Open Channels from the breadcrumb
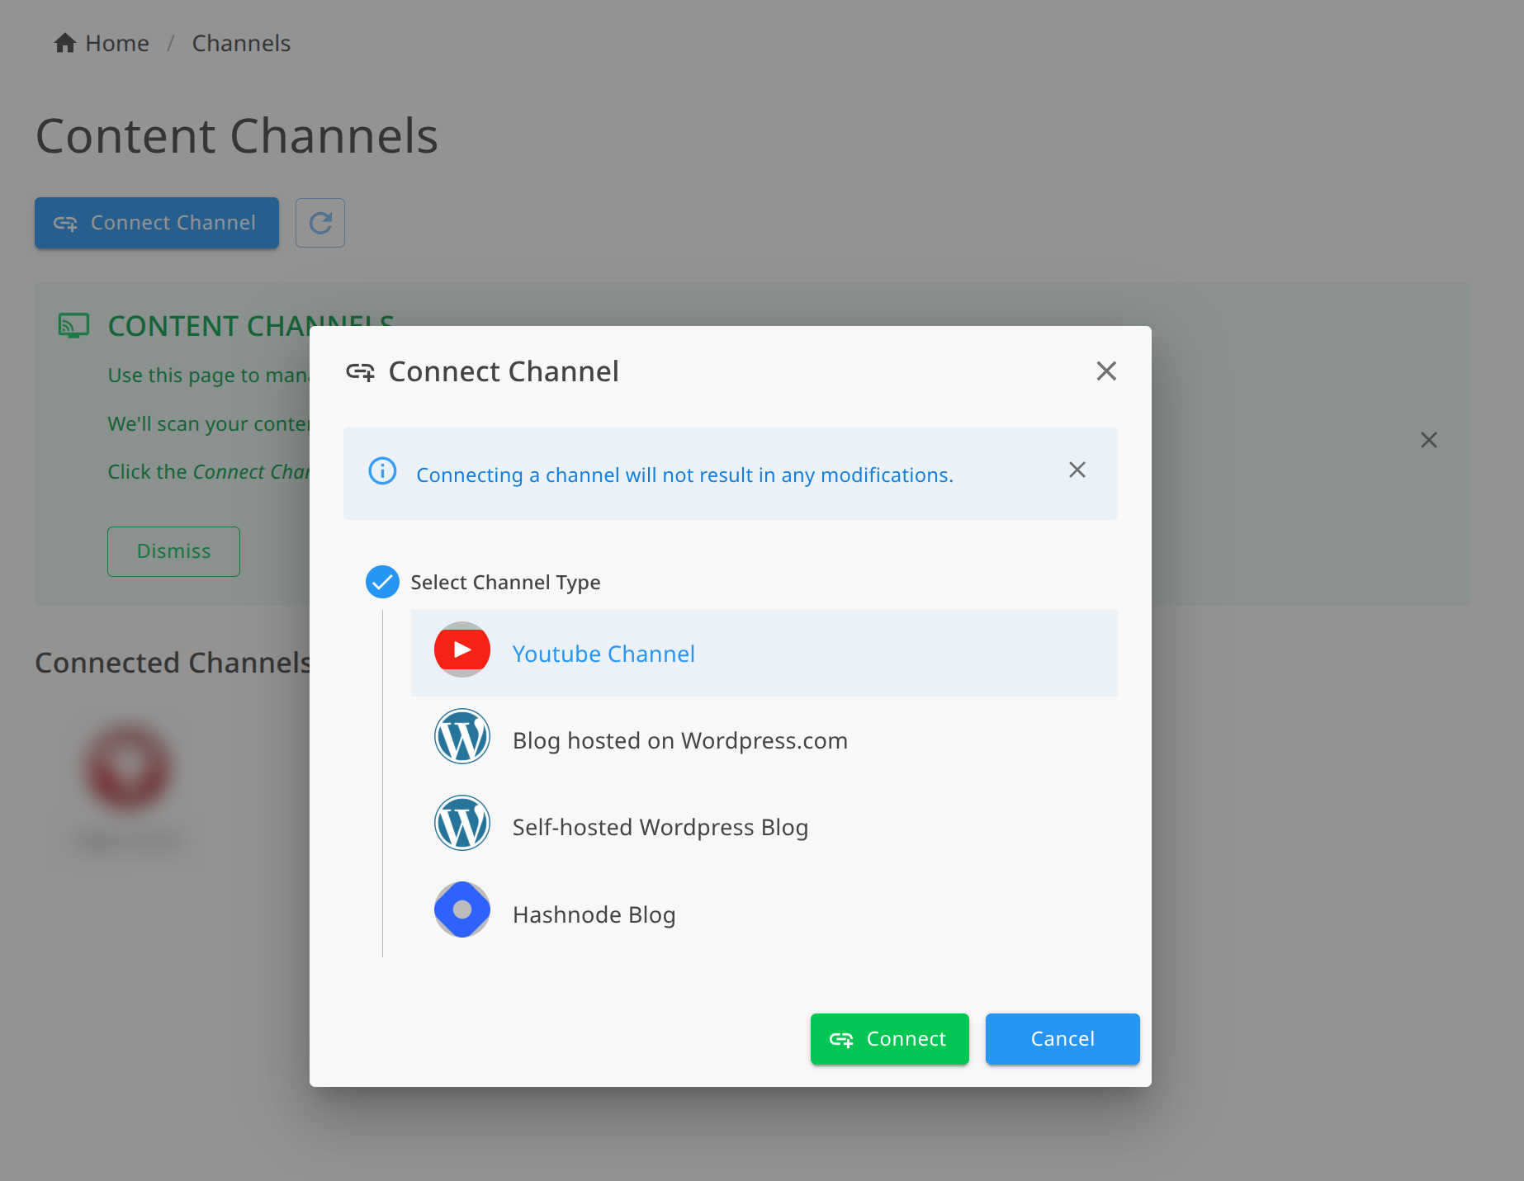Screen dimensions: 1524x1181 pyautogui.click(x=241, y=42)
